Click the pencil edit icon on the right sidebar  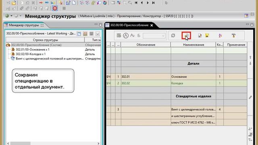point(250,97)
